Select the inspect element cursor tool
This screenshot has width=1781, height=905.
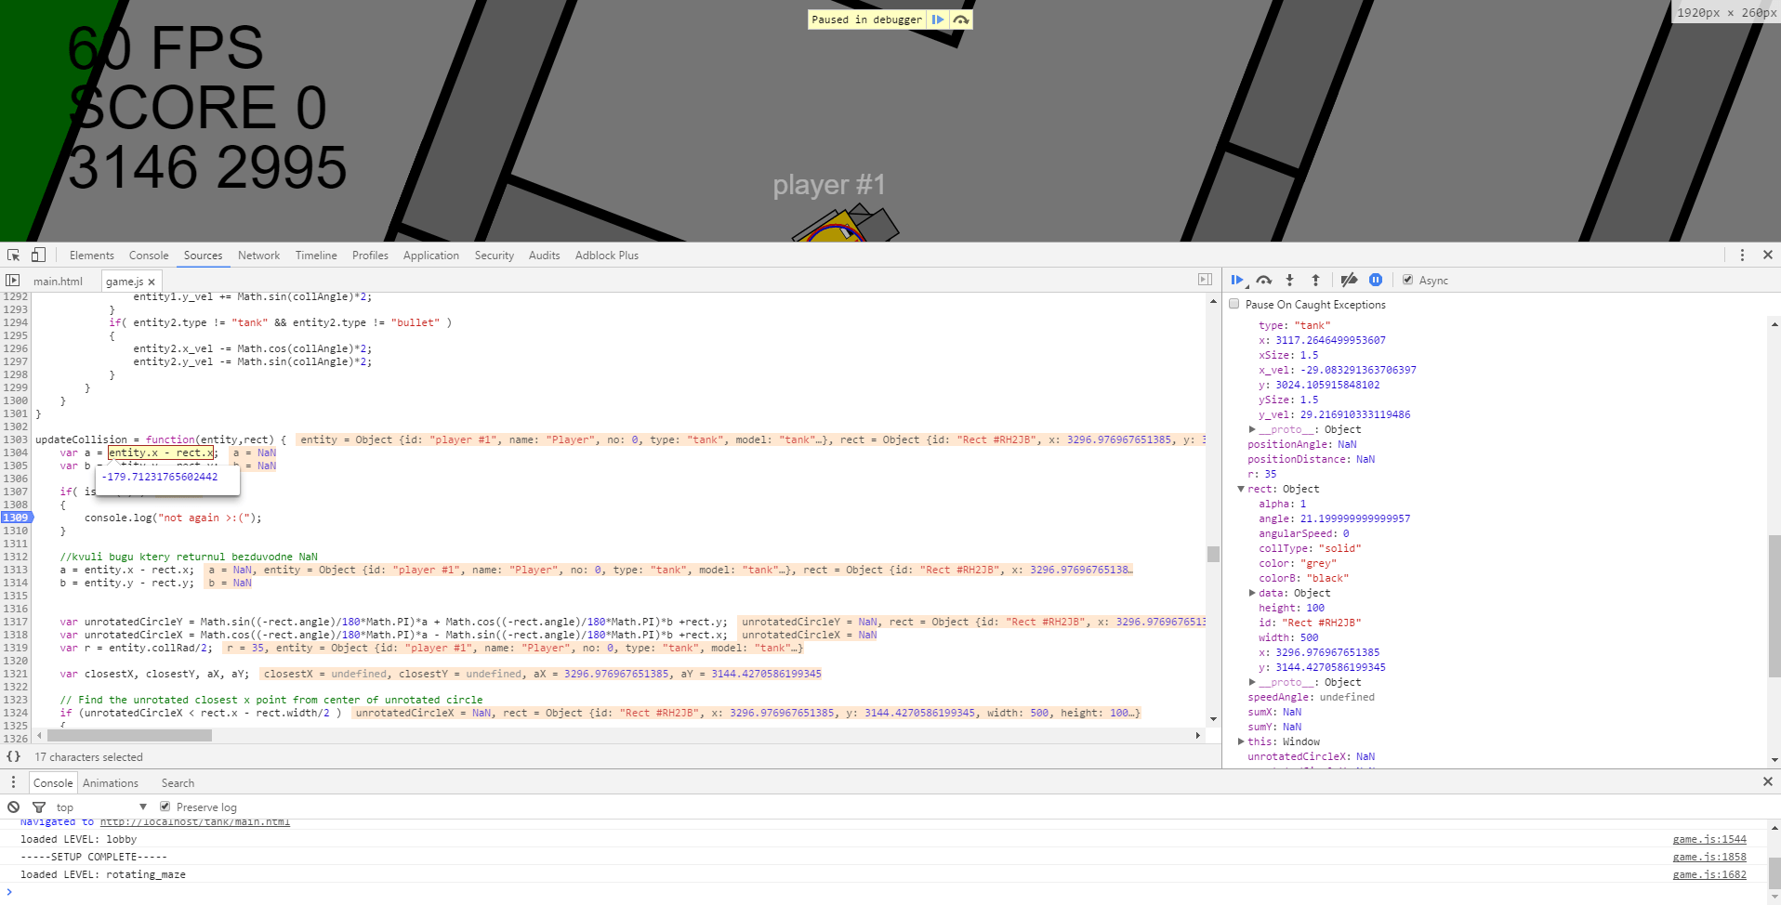pos(13,255)
